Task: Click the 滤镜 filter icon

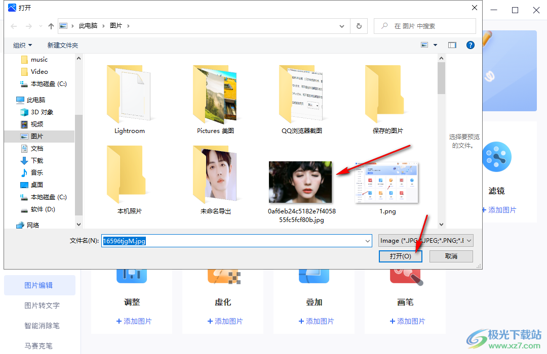Action: [x=497, y=157]
